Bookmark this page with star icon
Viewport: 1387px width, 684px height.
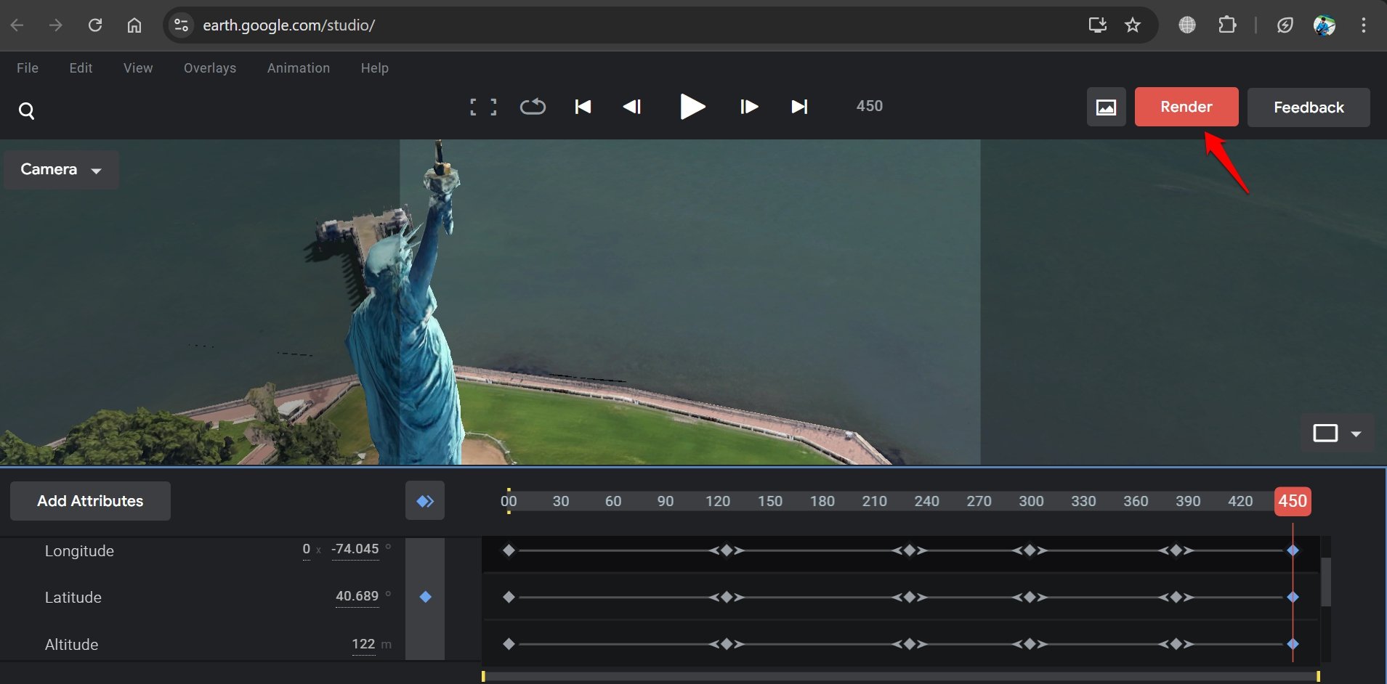tap(1133, 25)
